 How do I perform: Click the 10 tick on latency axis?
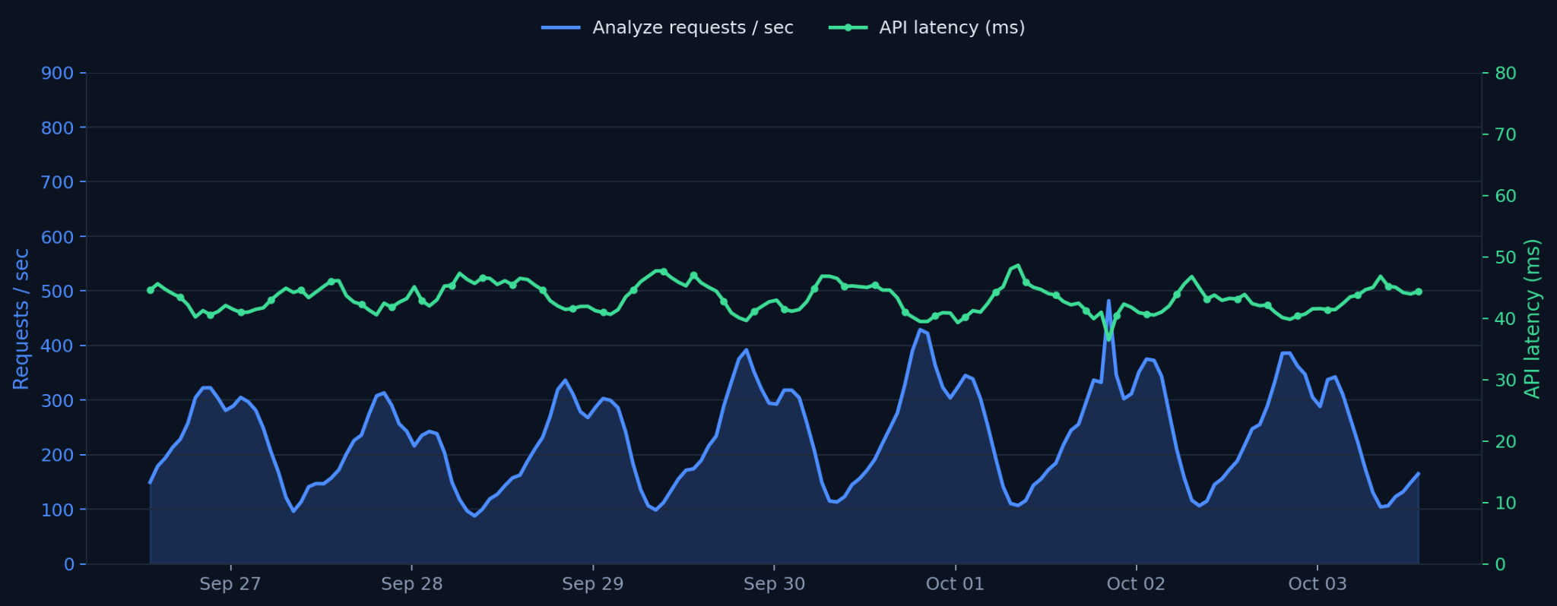click(x=1505, y=503)
